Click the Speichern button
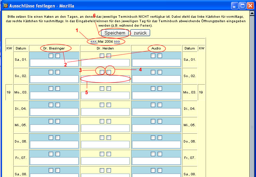Screen dimensions: 256x177 point(115,33)
